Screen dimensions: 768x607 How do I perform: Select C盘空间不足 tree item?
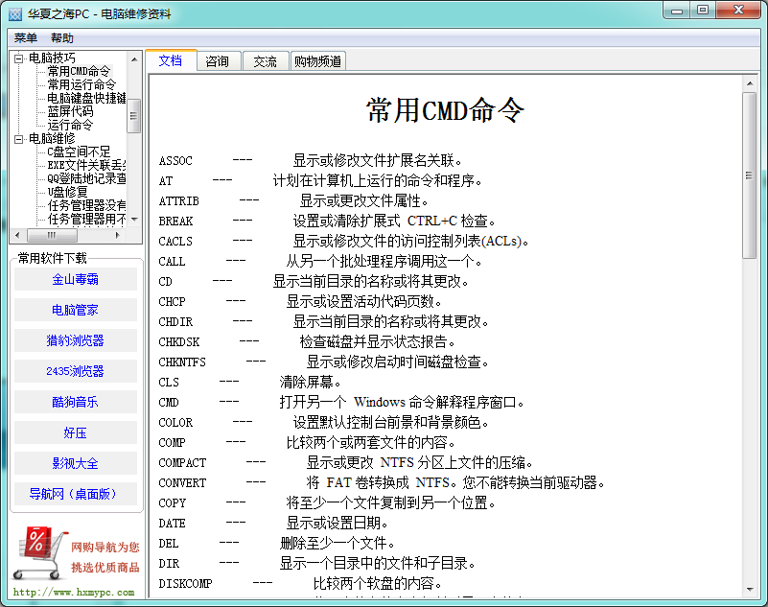79,152
